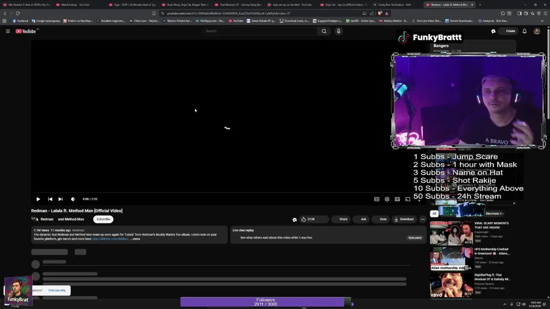Image resolution: width=550 pixels, height=309 pixels.
Task: Open the taskbar volume speaker icon
Action: (x=523, y=304)
